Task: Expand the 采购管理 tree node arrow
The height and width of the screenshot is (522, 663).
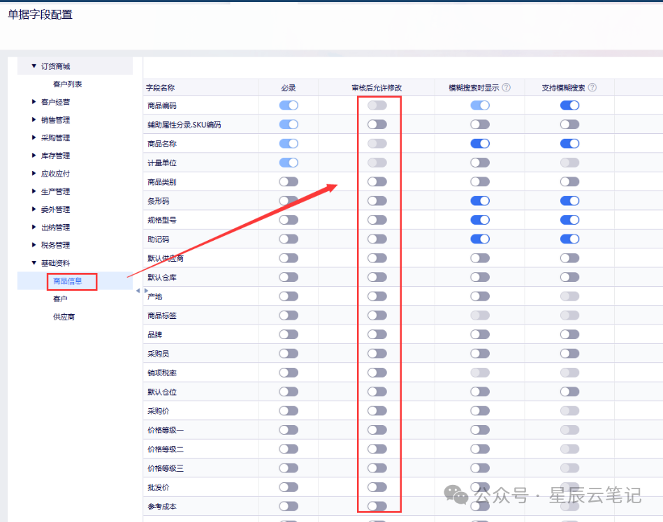Action: [x=34, y=137]
